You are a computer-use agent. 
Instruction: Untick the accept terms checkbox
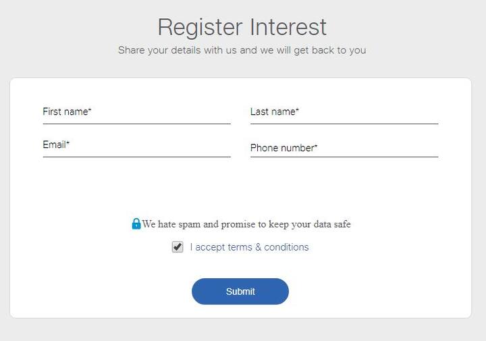point(178,247)
